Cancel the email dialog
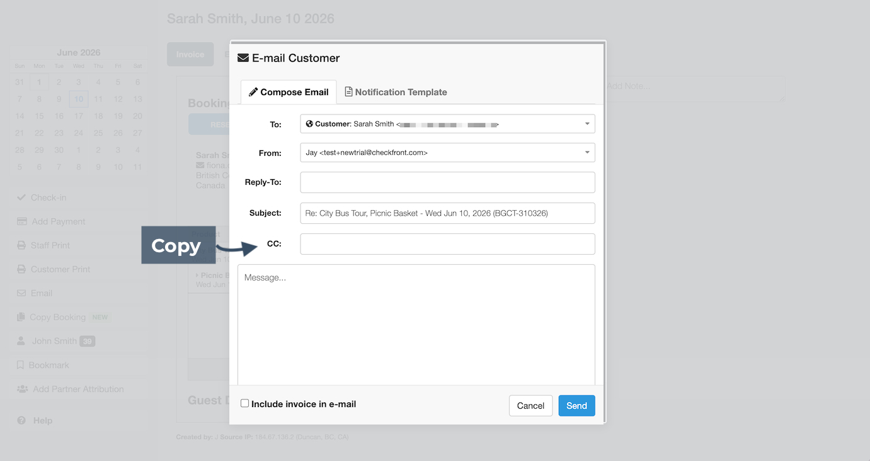 [530, 406]
